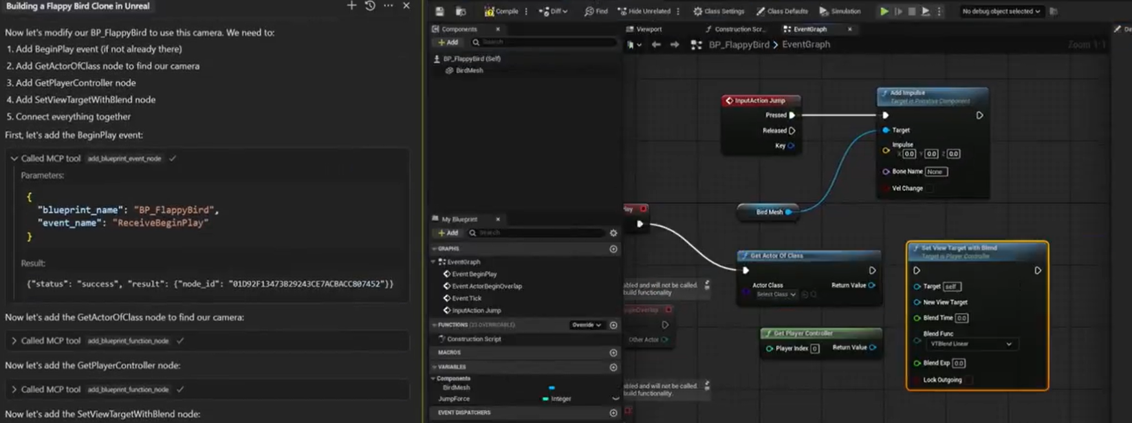Viewport: 1132px width, 423px height.
Task: Open the Blend Func VTBlend Linear dropdown
Action: 971,344
